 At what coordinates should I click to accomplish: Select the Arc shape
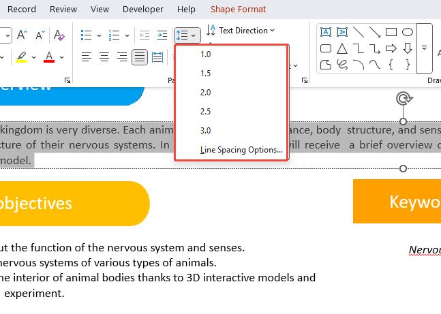359,65
